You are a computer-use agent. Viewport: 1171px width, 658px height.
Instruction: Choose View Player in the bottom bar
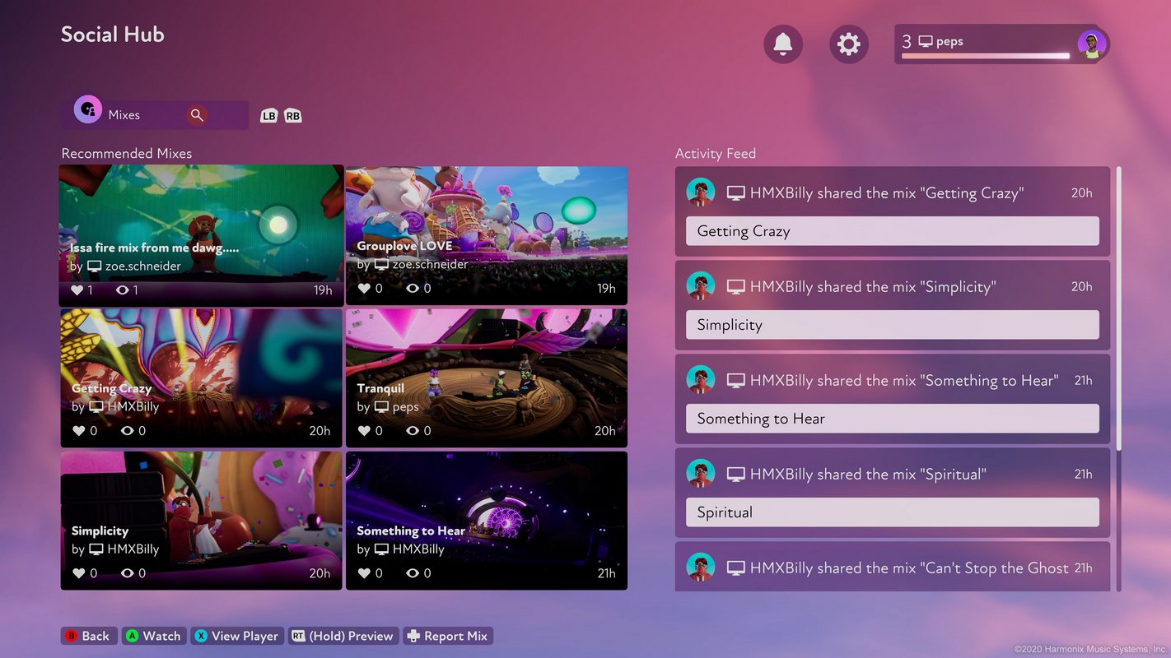(236, 636)
